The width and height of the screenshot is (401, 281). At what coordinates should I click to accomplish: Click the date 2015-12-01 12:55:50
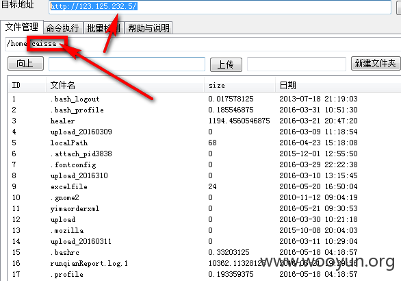pos(318,154)
